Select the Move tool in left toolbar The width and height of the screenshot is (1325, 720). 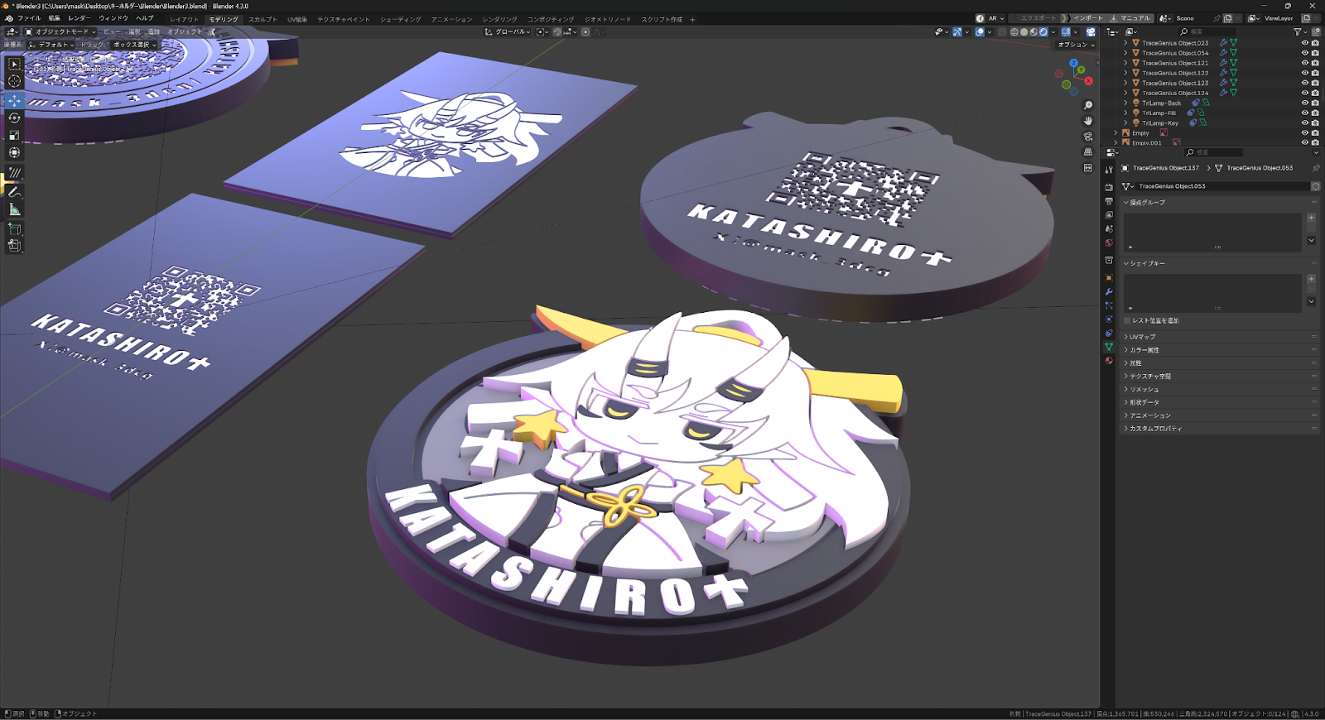(x=14, y=100)
